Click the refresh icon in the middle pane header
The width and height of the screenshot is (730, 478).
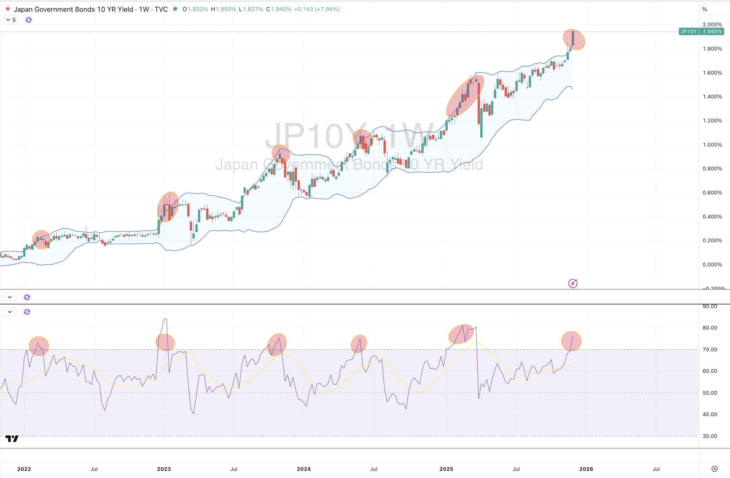pyautogui.click(x=27, y=297)
